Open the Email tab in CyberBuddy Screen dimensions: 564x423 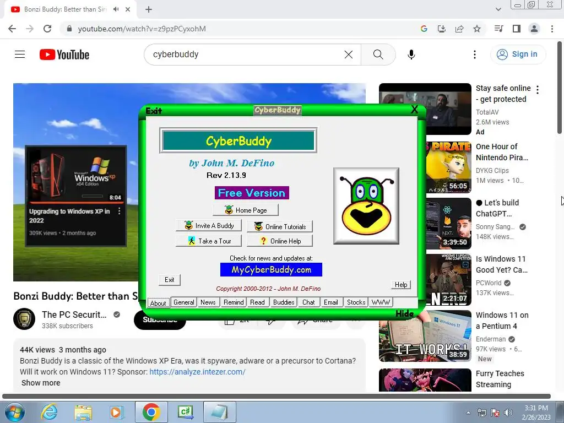331,302
